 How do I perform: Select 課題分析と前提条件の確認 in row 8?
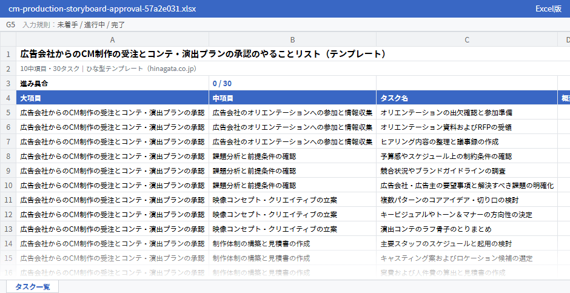point(292,156)
